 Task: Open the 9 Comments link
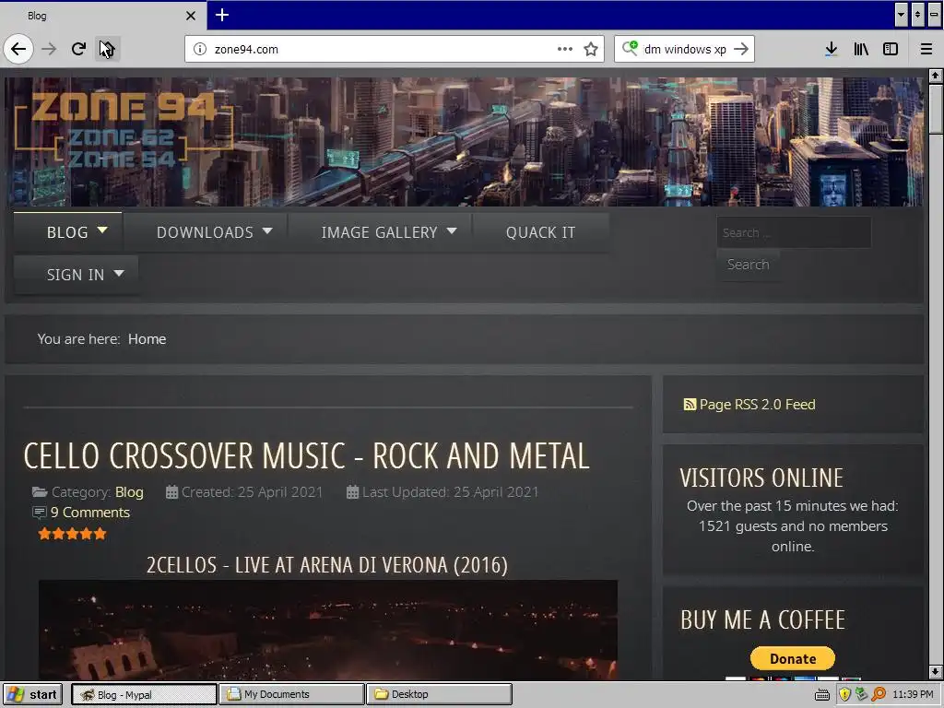[90, 513]
